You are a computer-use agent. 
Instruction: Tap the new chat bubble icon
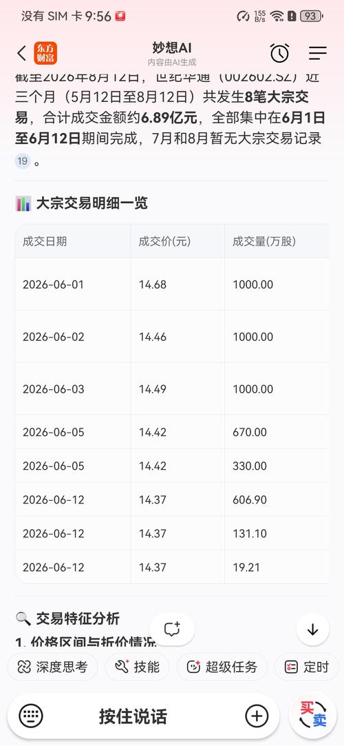172,630
